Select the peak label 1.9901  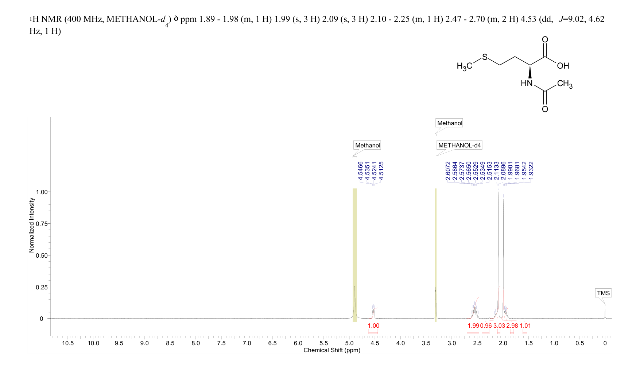point(511,171)
